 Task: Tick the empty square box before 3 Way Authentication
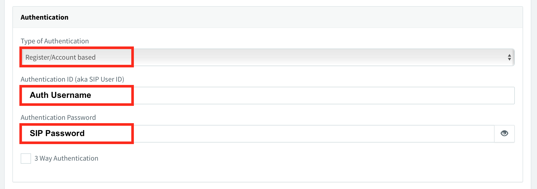tap(26, 159)
